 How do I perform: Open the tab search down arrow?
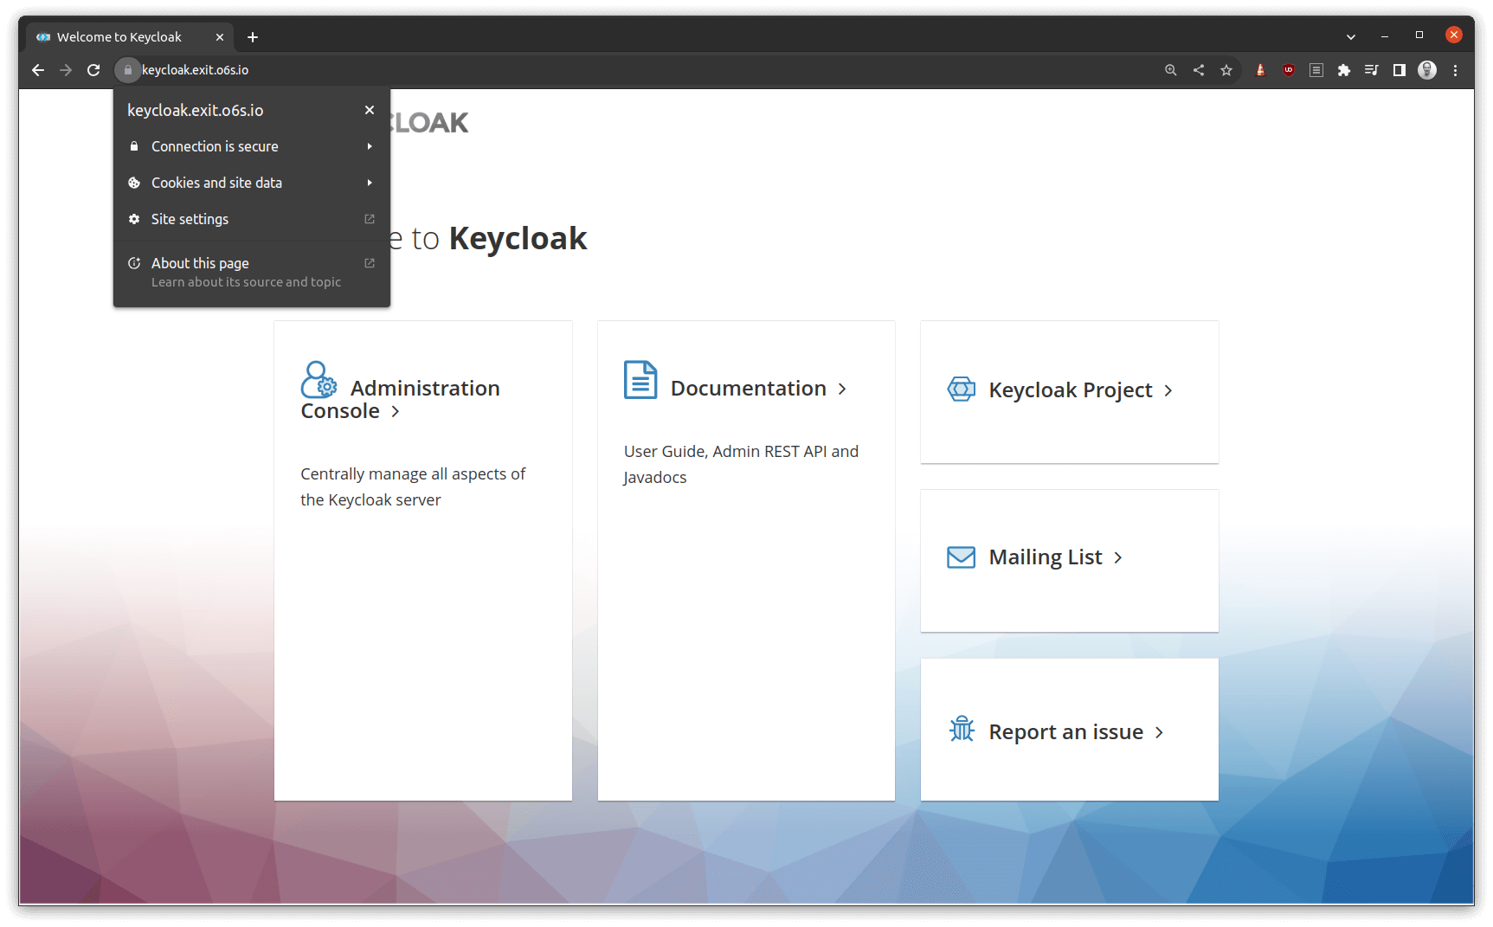pos(1351,37)
